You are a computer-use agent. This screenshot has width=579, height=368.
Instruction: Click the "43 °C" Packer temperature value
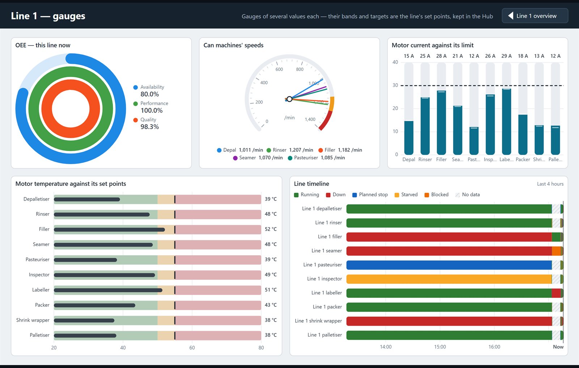[x=271, y=305]
